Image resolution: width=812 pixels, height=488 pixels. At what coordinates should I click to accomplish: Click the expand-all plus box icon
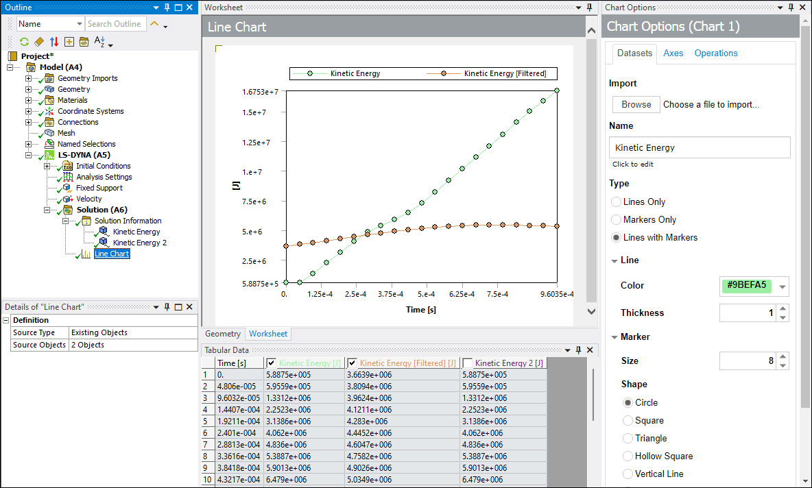pyautogui.click(x=69, y=42)
